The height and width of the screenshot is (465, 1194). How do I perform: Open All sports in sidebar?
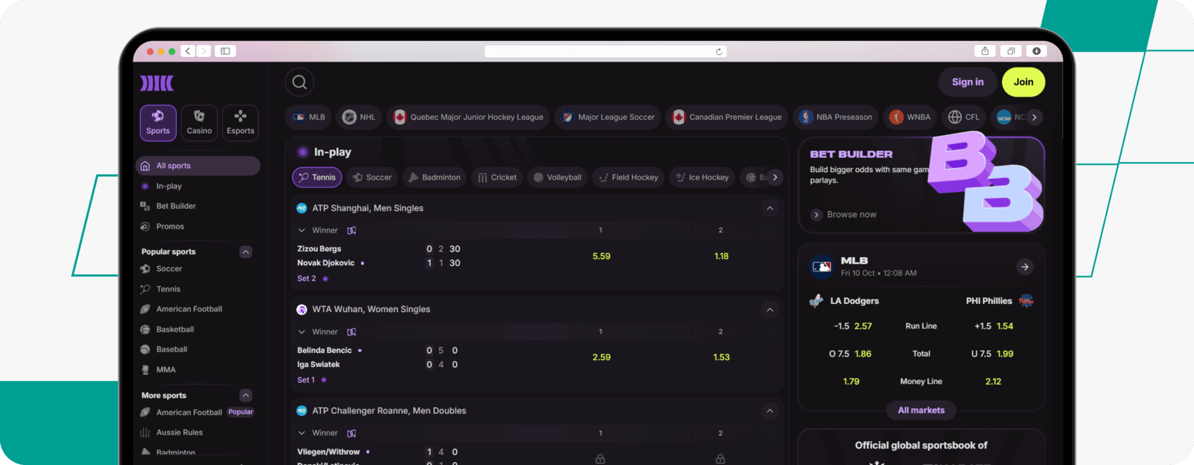point(198,166)
